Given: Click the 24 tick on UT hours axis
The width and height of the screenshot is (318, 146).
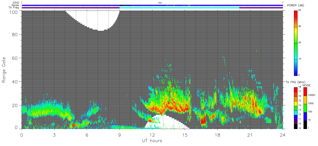Looking at the screenshot, I should (283, 135).
